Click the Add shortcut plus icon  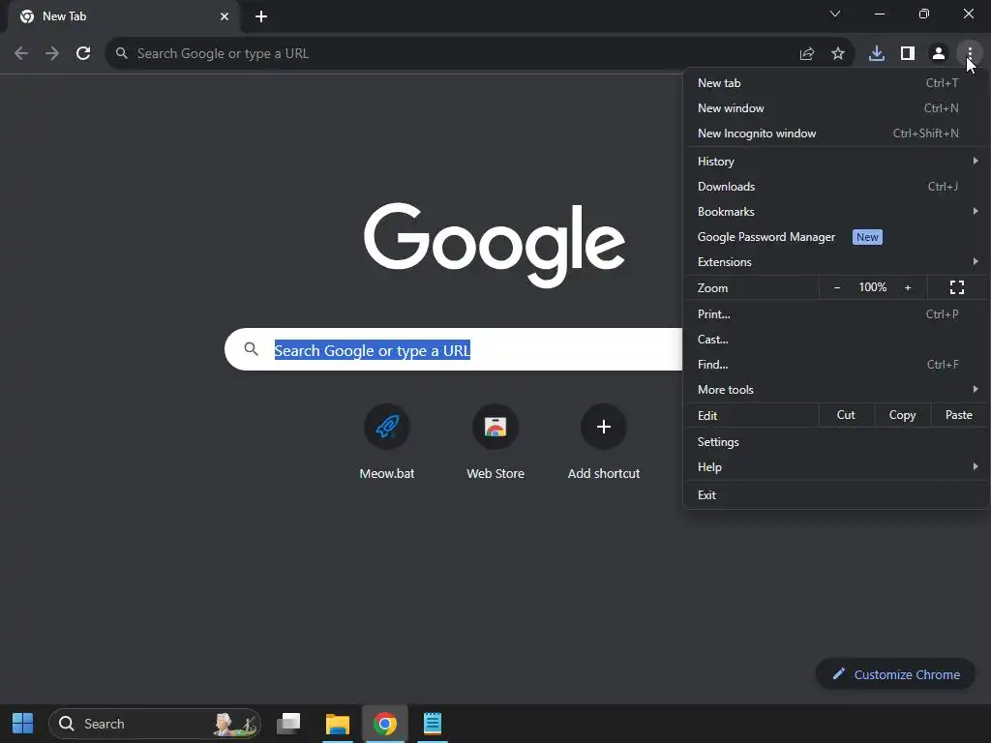[x=604, y=427]
